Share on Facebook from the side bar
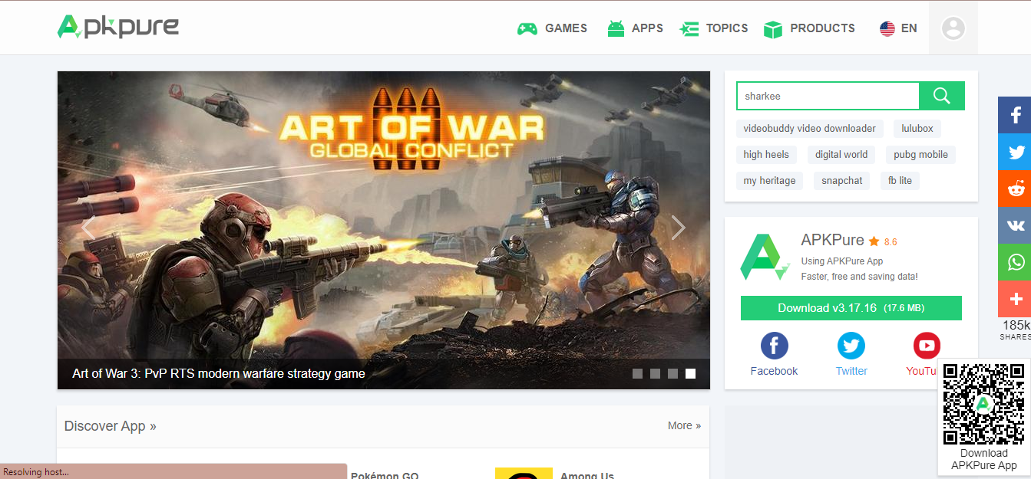This screenshot has width=1031, height=479. click(x=1015, y=115)
